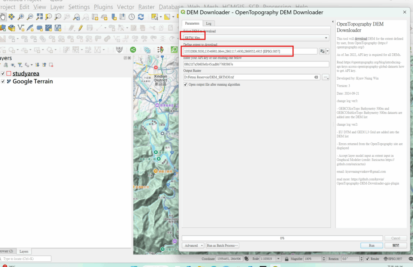Click New GeoPackage Layer icon
This screenshot has height=267, width=413.
tap(12, 28)
